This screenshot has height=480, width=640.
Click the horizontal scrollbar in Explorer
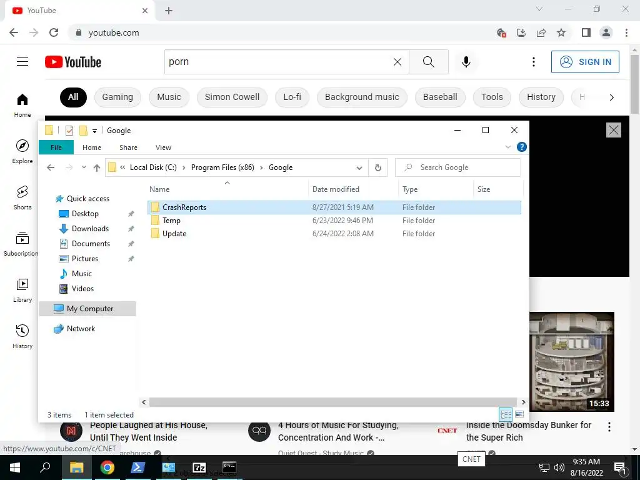coord(333,402)
